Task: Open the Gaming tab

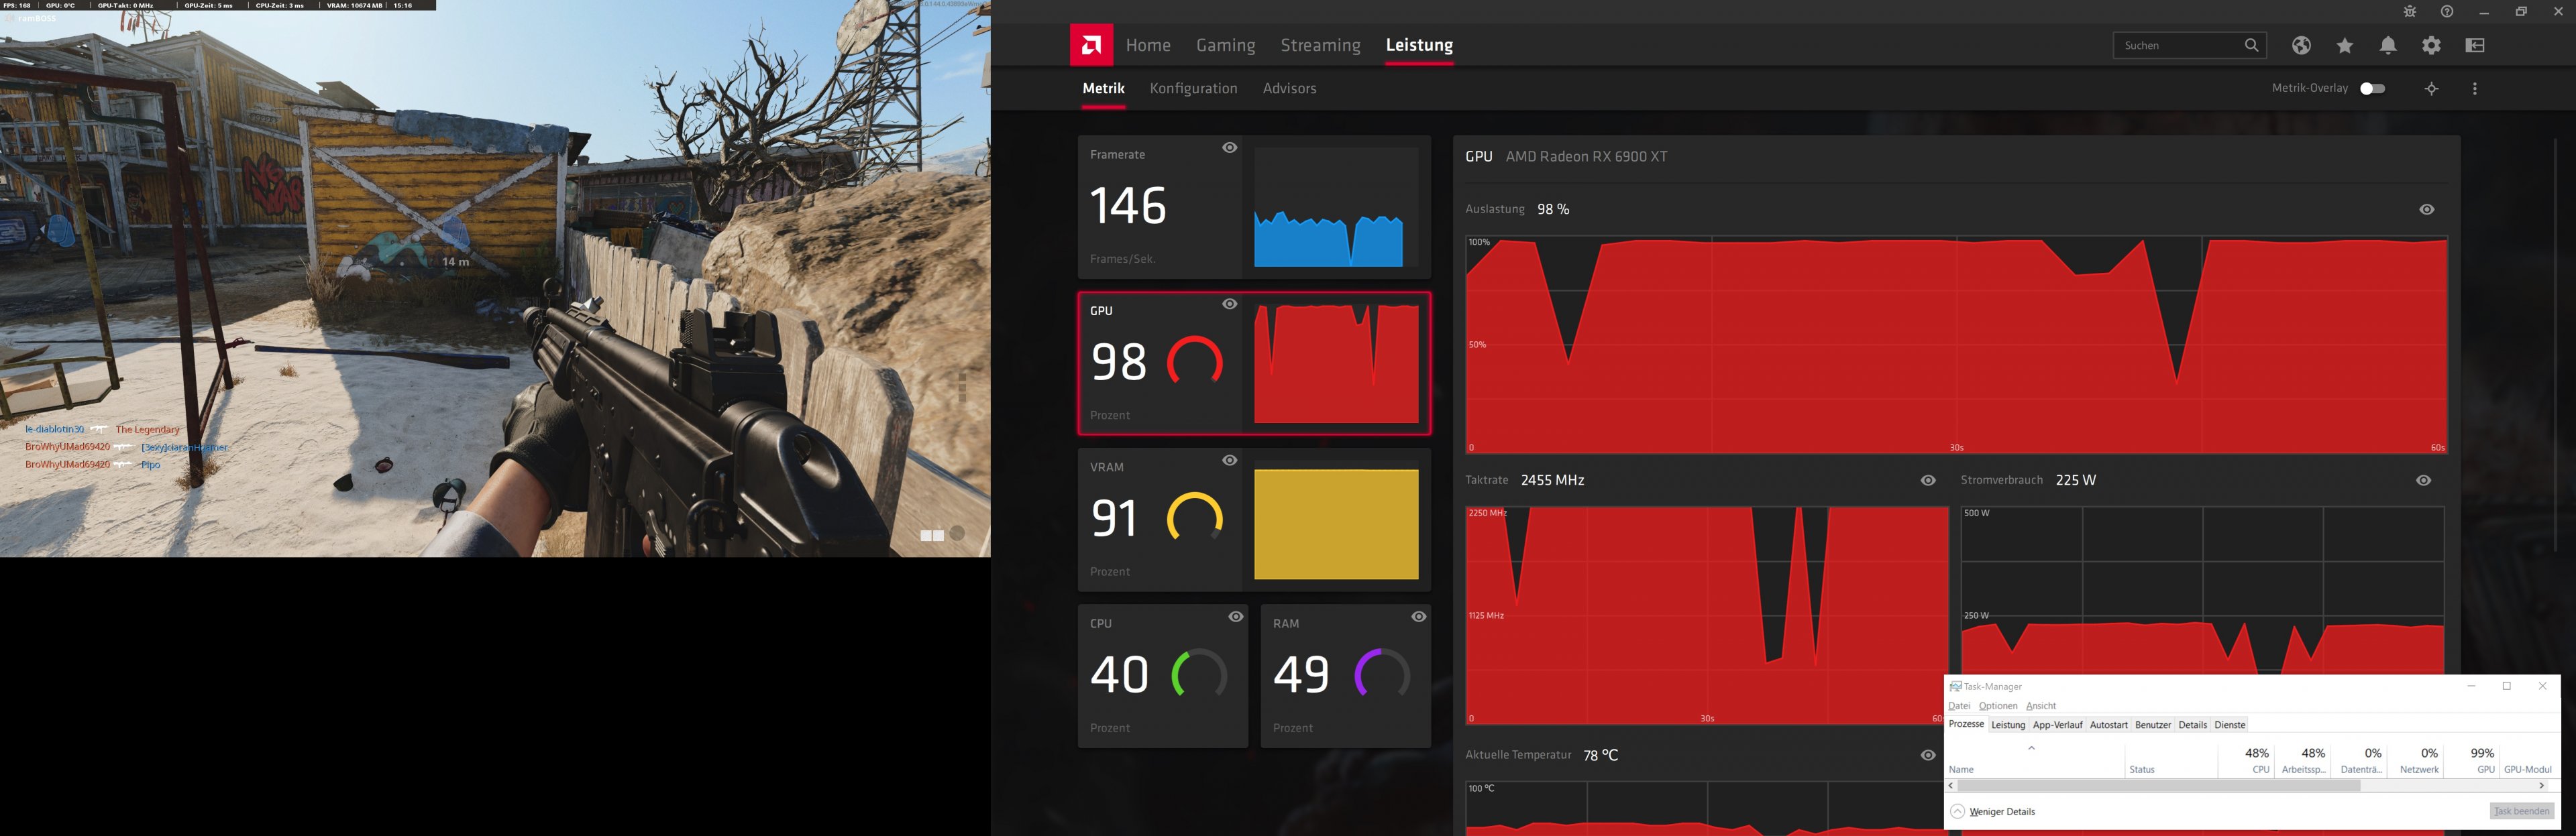Action: (x=1225, y=45)
